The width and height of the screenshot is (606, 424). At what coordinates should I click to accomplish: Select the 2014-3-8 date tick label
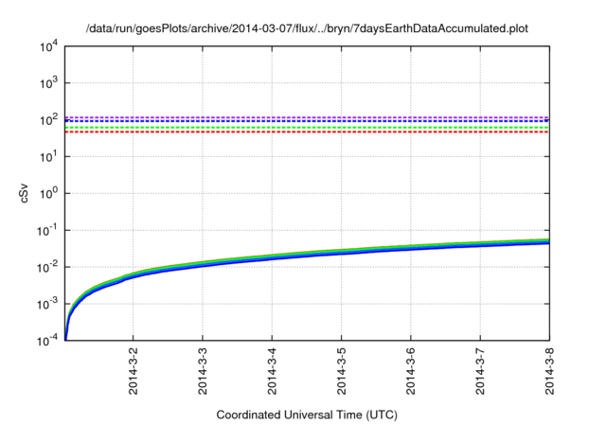pyautogui.click(x=549, y=372)
